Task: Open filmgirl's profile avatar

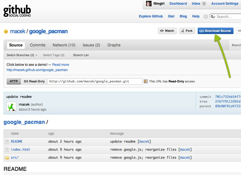Action: (x=149, y=3)
